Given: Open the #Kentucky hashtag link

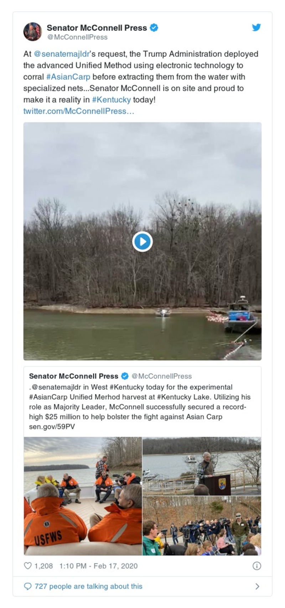Looking at the screenshot, I should point(111,100).
